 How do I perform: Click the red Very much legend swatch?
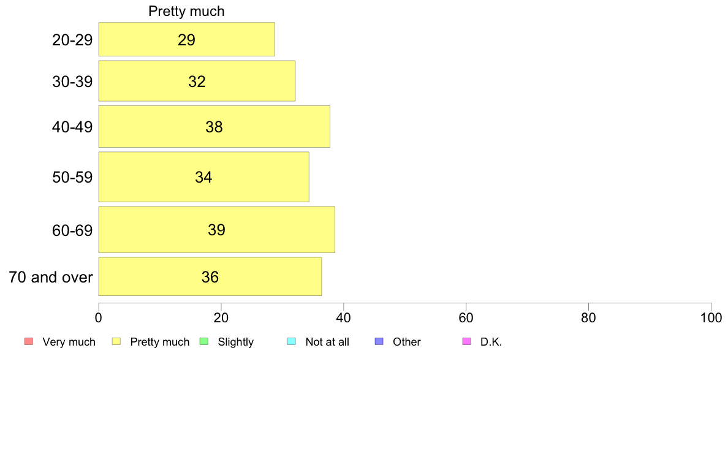[29, 341]
